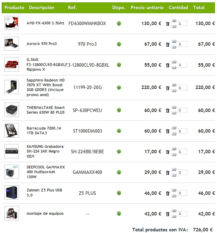Decrease the quantity of Asrock 970 Pro3
This screenshot has height=233, width=217.
[x=174, y=46]
